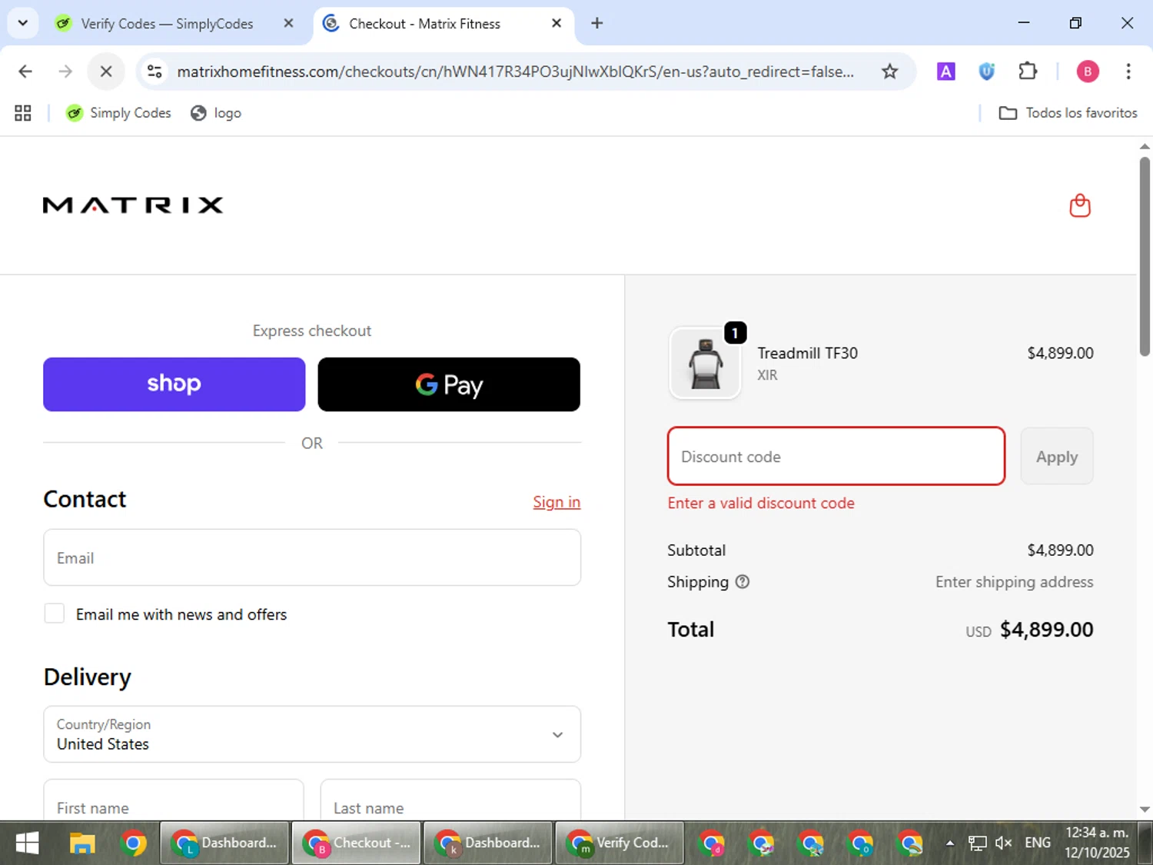Open a new browser tab
The width and height of the screenshot is (1153, 865).
(x=596, y=23)
